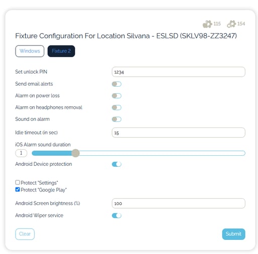Image resolution: width=258 pixels, height=254 pixels.
Task: Focus the Idle timeout input field
Action: coord(179,133)
